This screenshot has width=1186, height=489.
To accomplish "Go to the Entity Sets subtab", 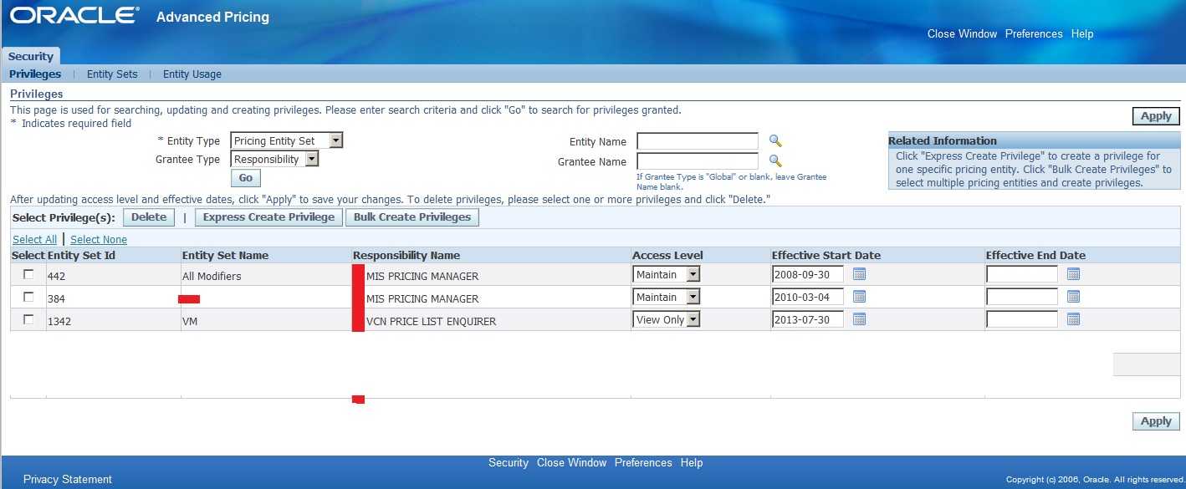I will click(x=112, y=74).
